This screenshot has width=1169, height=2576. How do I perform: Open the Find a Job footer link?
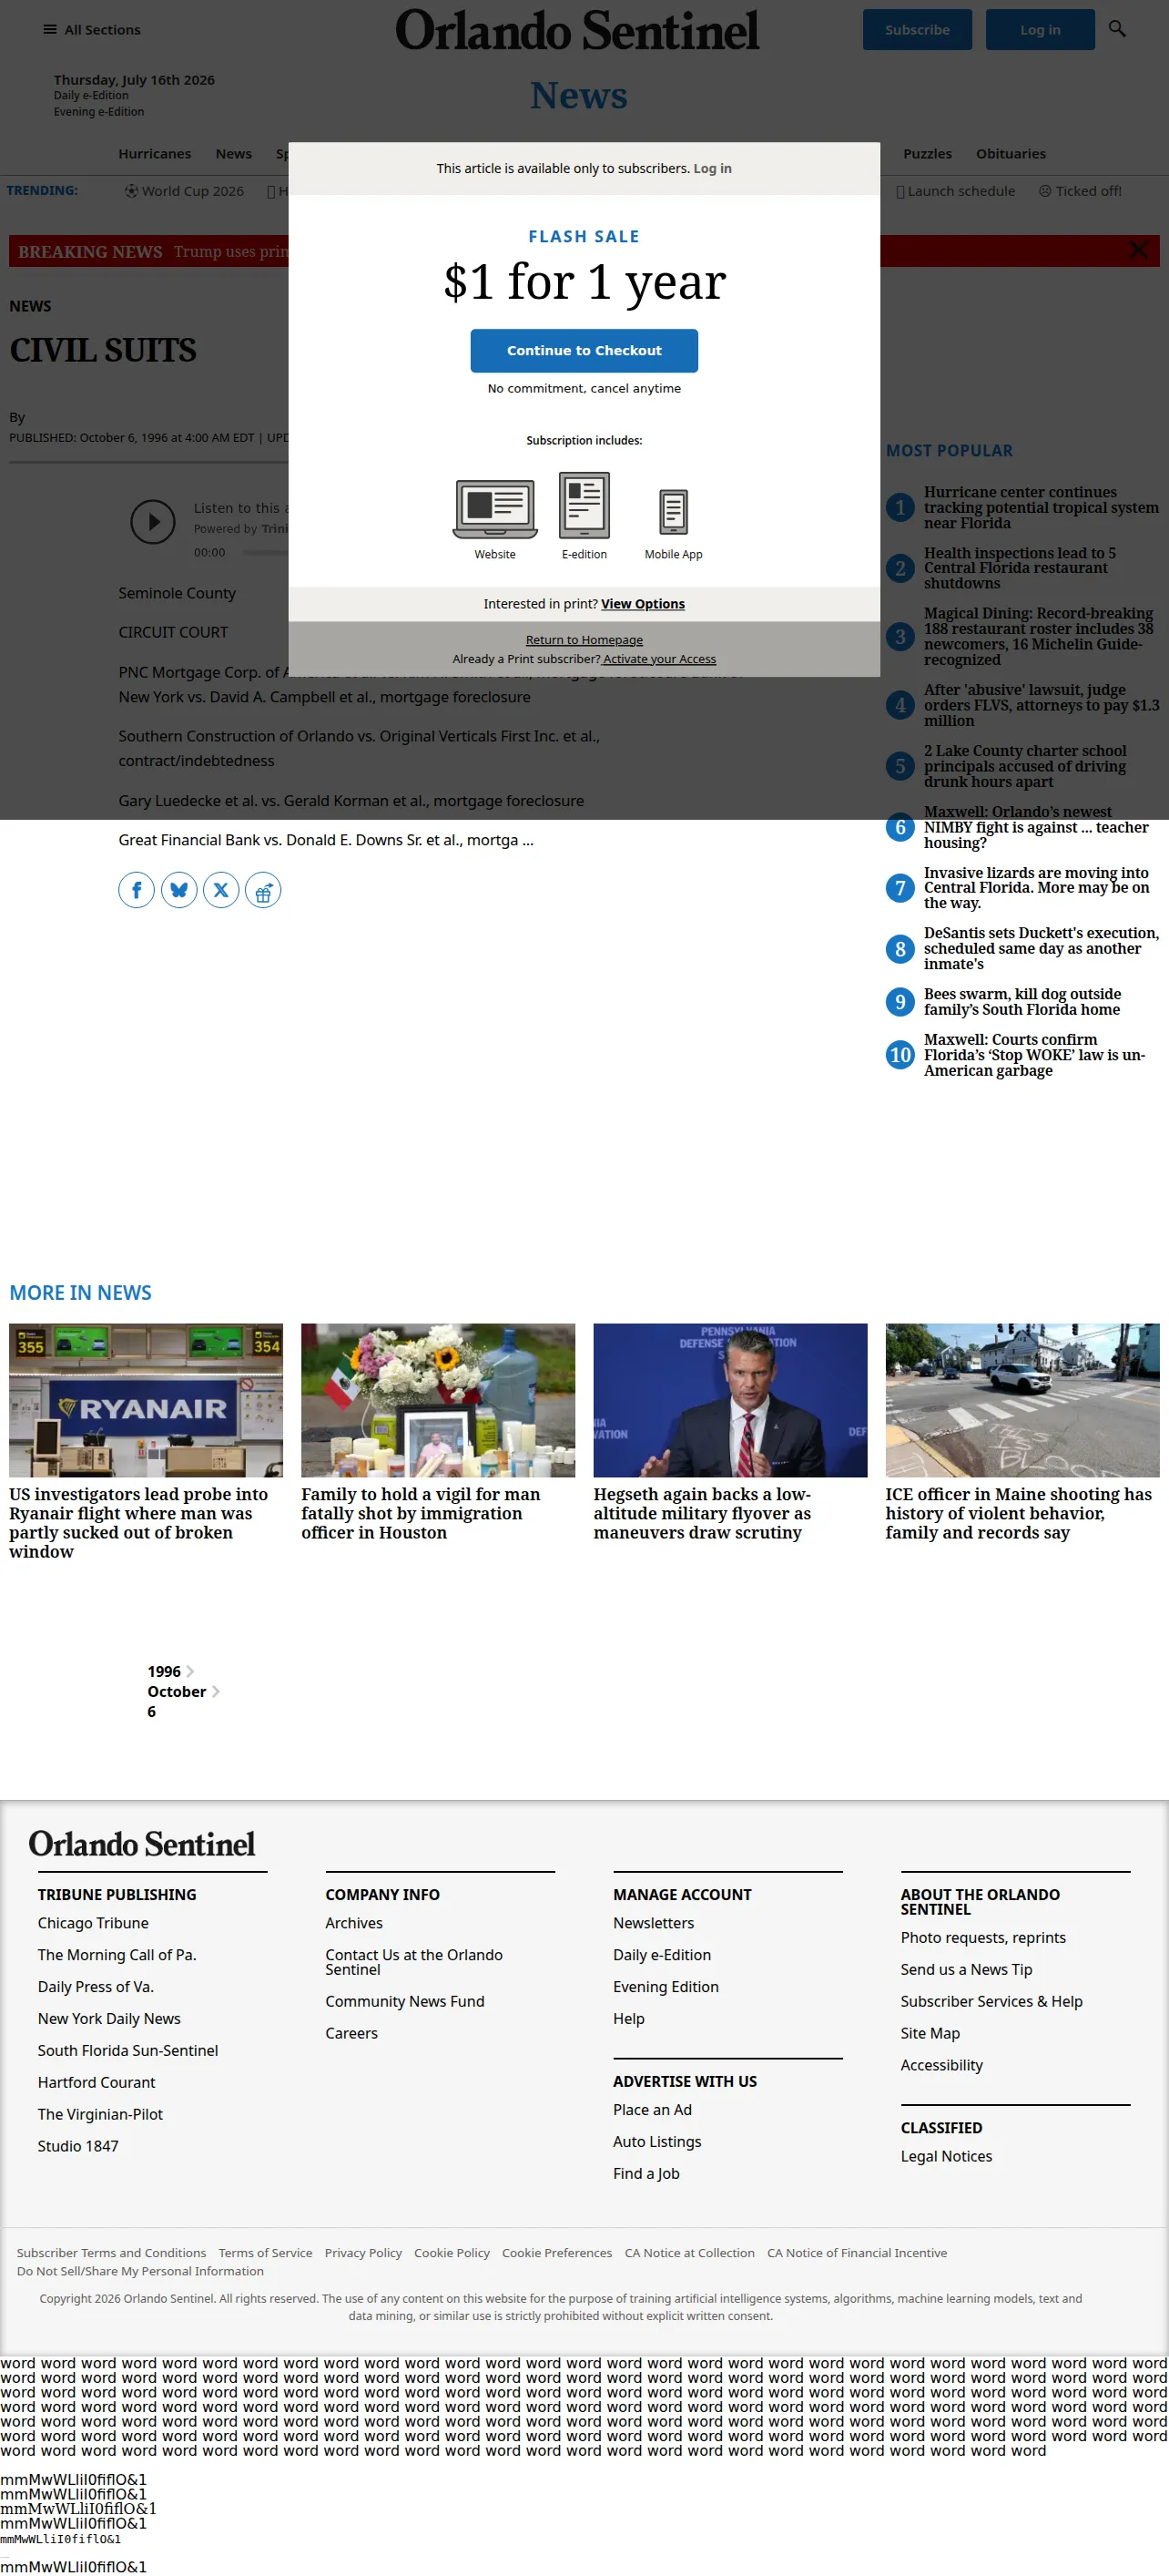[x=646, y=2174]
